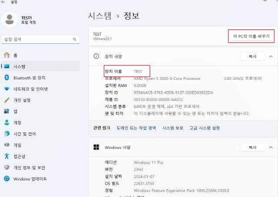Click the 제품 ID value 00330-80000

[x=158, y=99]
